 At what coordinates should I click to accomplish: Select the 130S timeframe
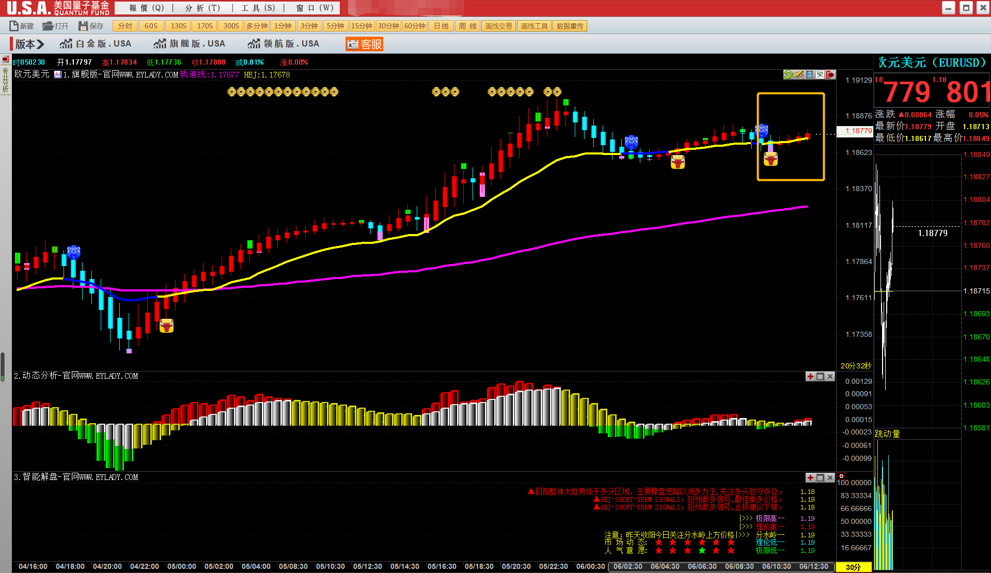point(178,26)
